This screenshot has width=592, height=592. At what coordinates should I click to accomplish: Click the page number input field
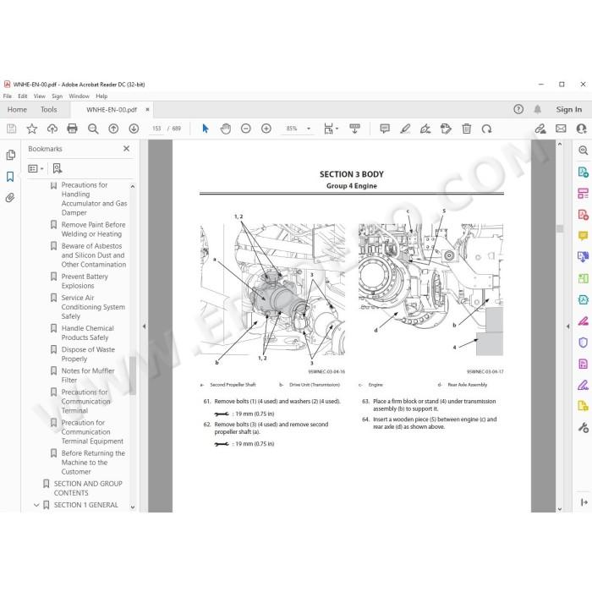(156, 129)
